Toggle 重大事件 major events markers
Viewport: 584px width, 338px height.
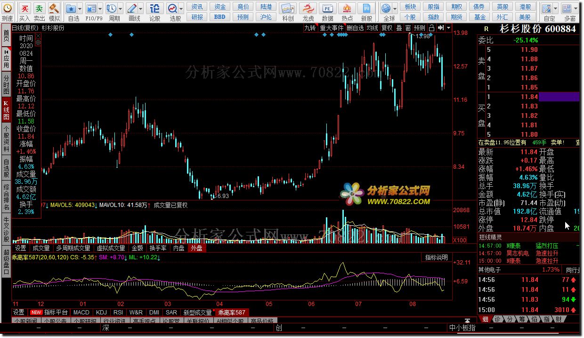tap(332, 28)
